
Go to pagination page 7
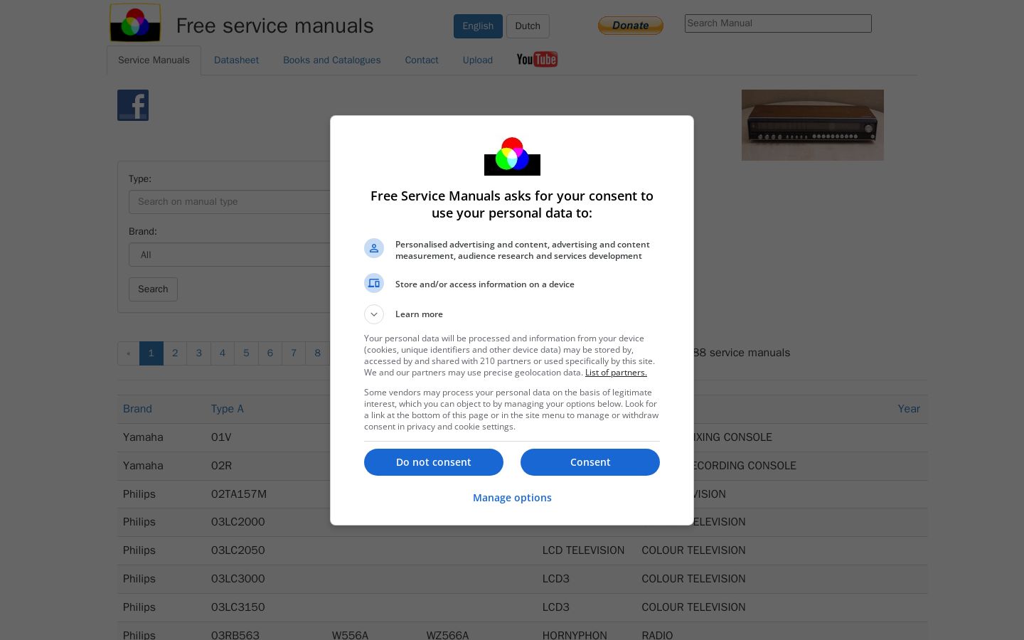point(294,353)
